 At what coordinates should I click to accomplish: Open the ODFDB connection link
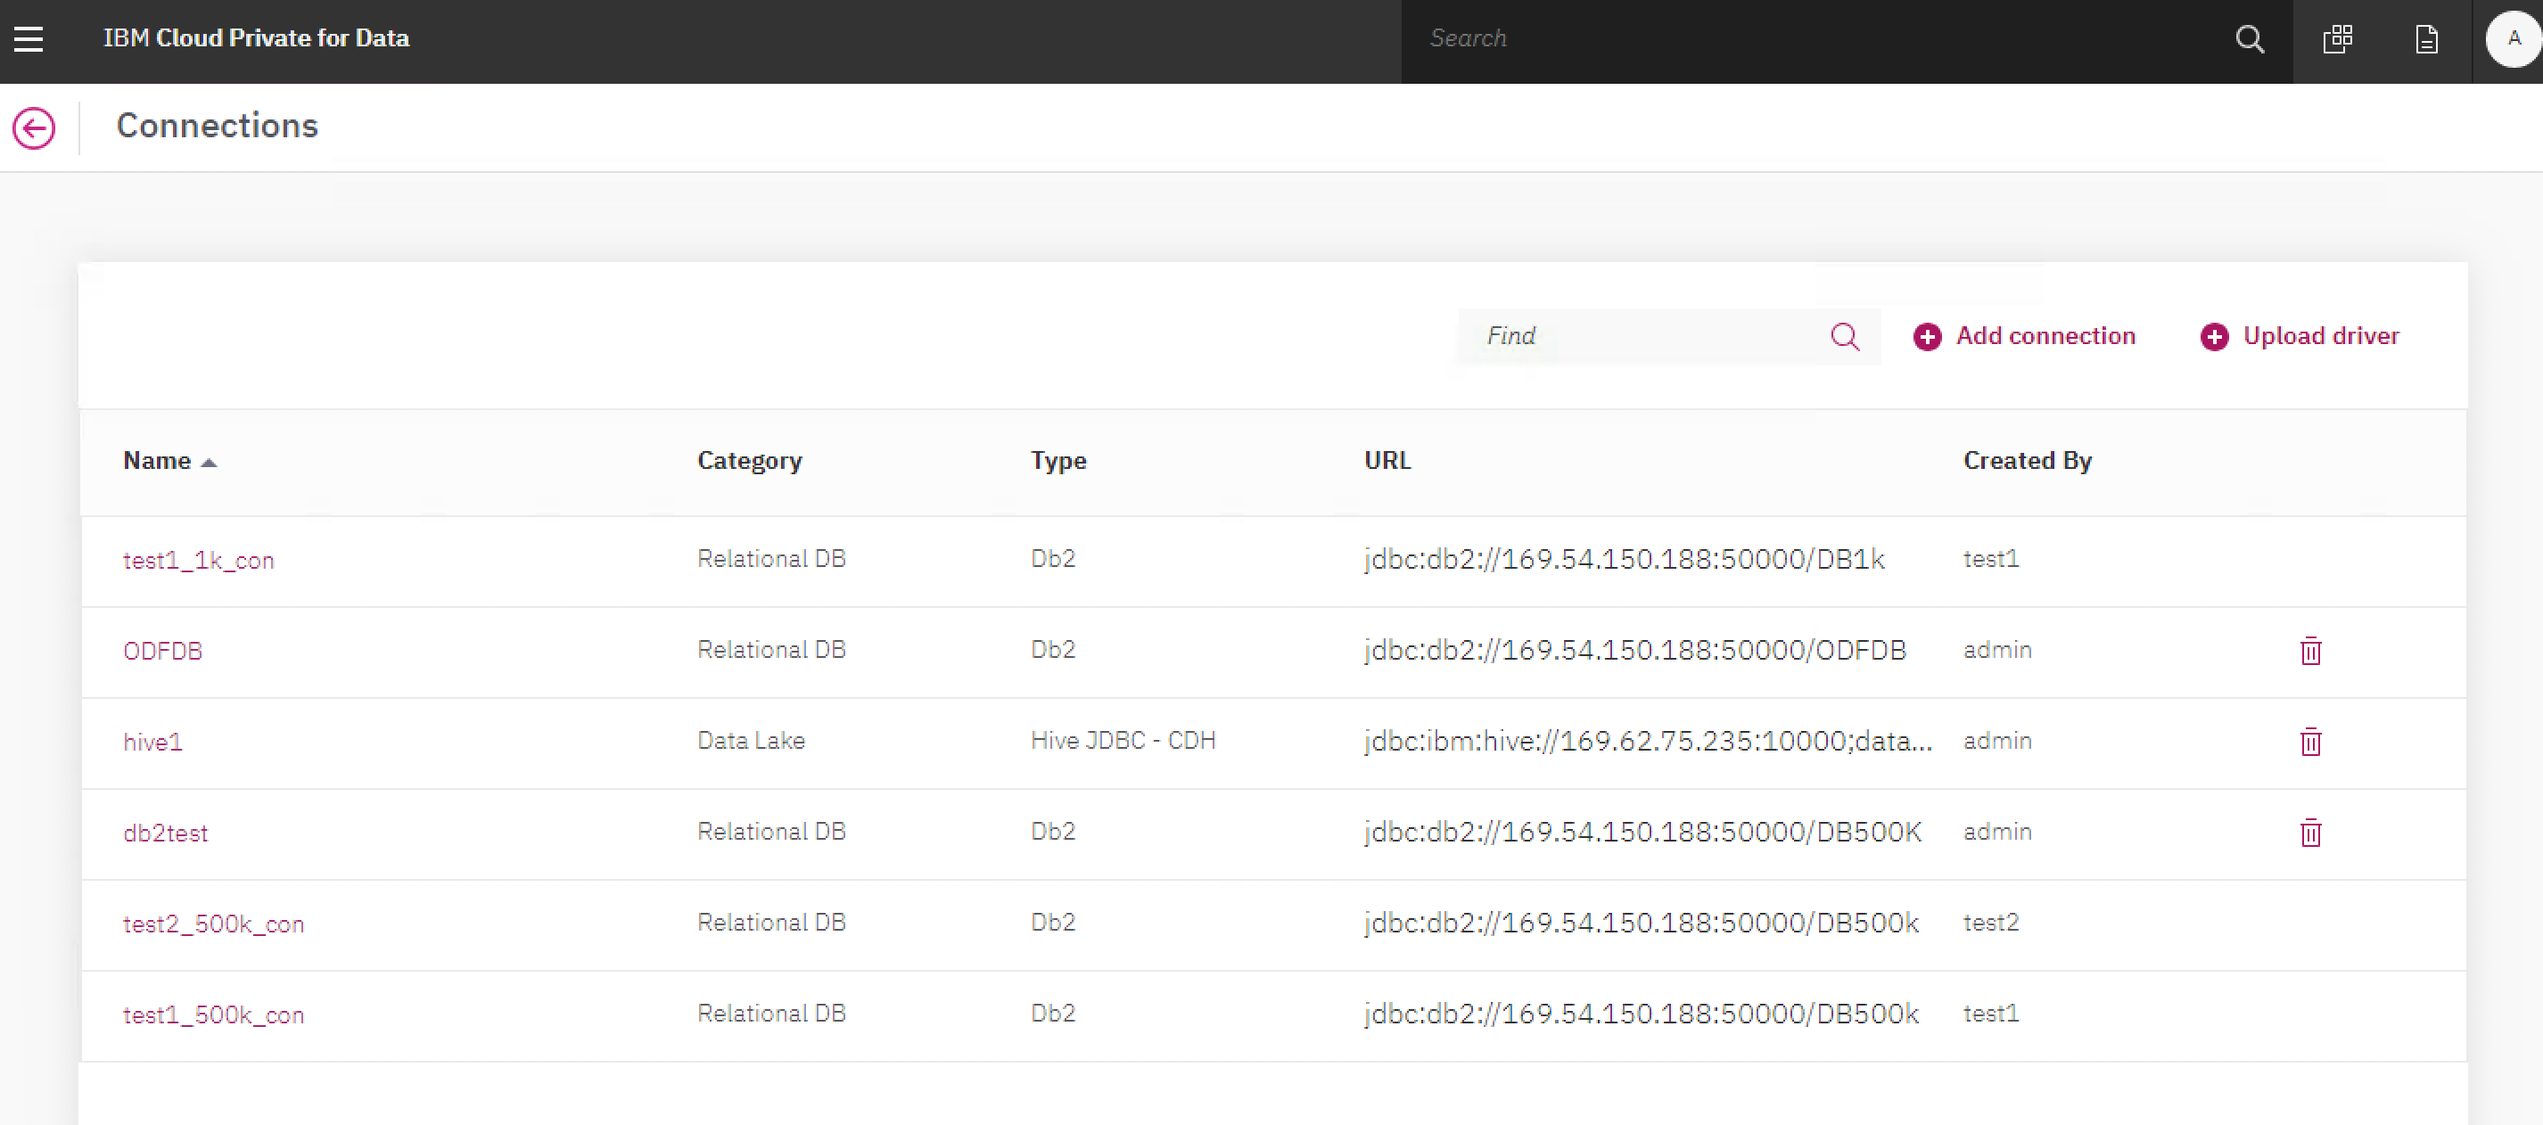point(162,650)
